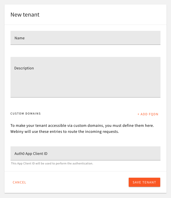Click the custom domains explanation paragraph

82,128
